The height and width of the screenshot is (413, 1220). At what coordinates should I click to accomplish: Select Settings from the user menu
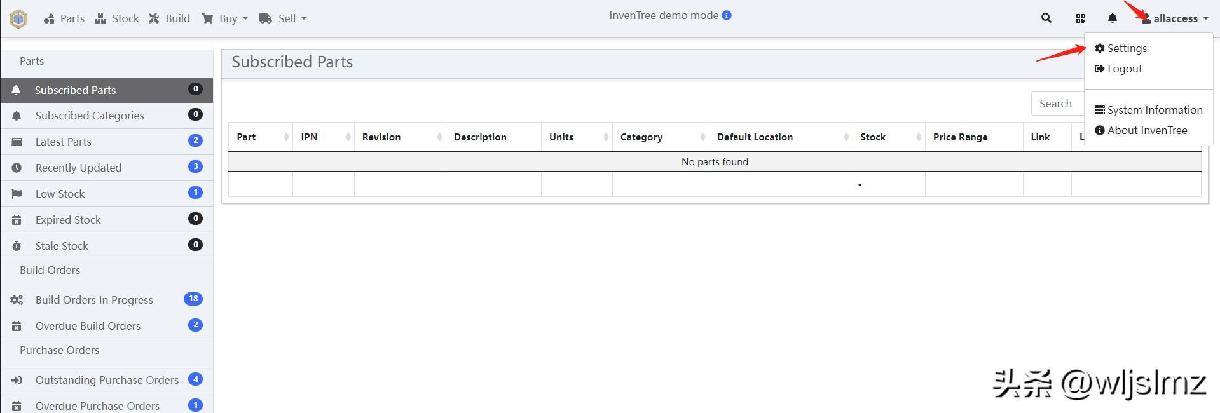point(1126,48)
